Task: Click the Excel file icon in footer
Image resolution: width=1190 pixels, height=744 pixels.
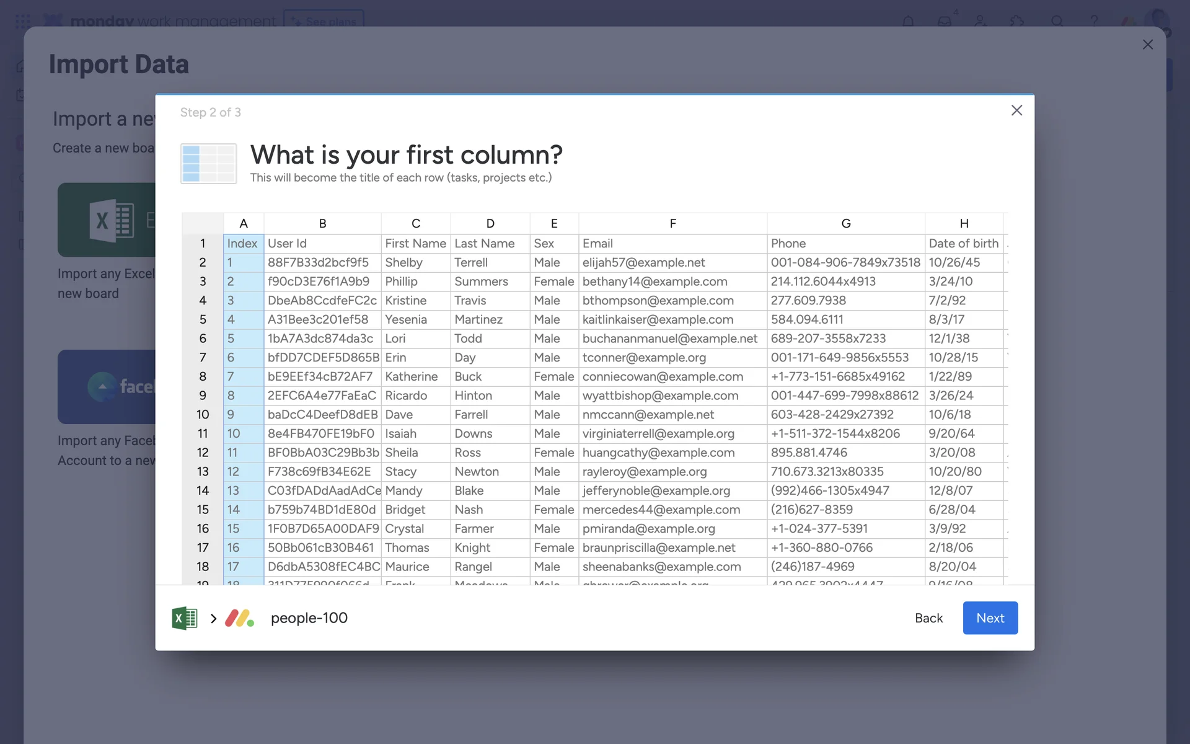Action: (184, 618)
